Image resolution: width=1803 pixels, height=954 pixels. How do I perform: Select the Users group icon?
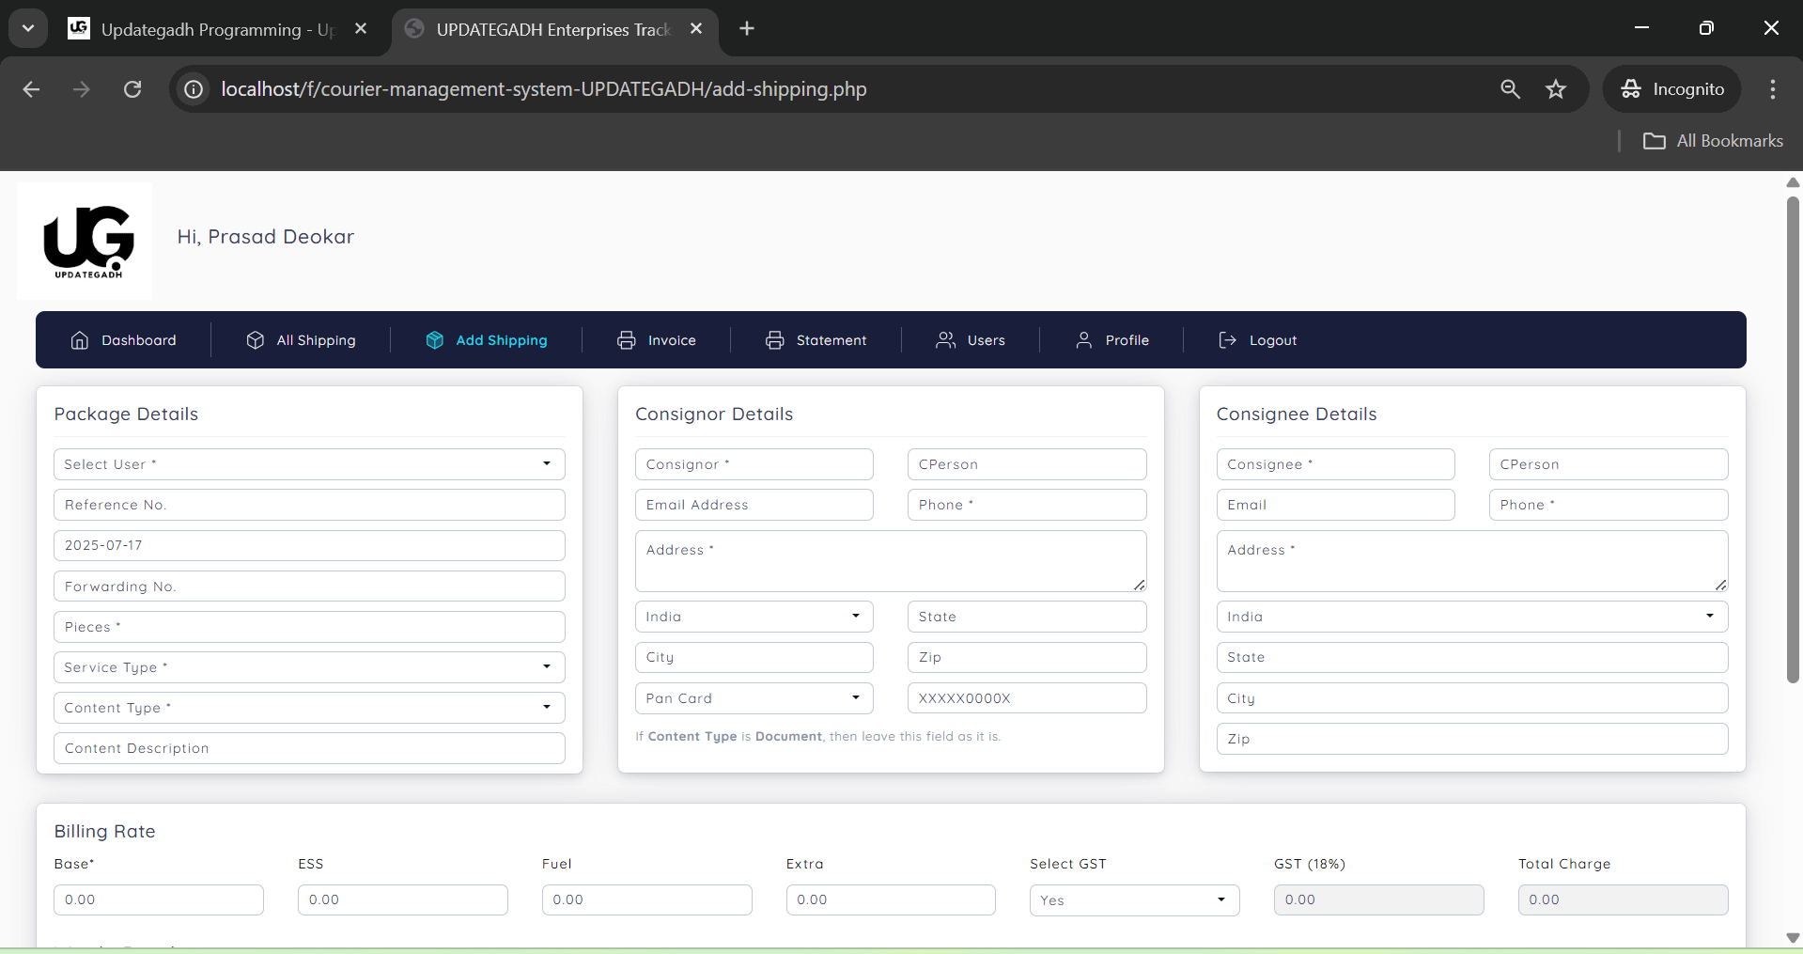pyautogui.click(x=945, y=340)
